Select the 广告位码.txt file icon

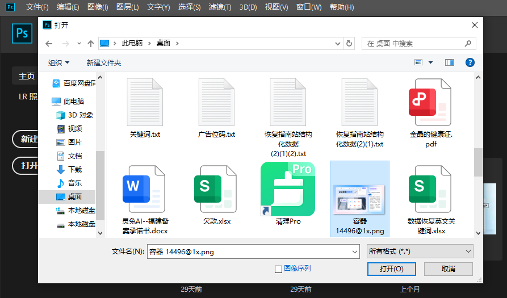click(x=216, y=103)
